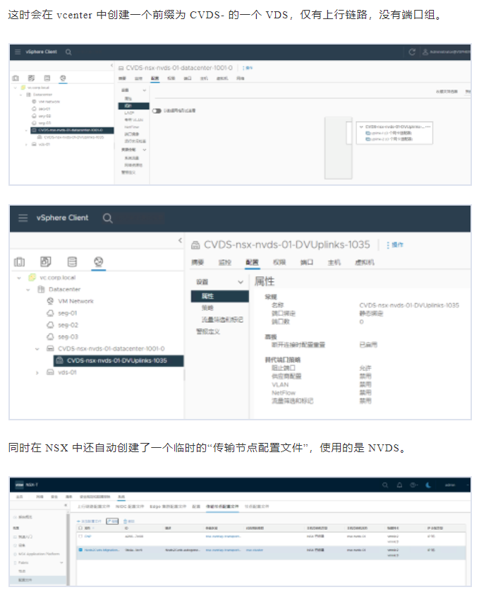Viewport: 479px width, 592px height.
Task: Click search icon on DVUplinks-1035 page
Action: (x=107, y=218)
